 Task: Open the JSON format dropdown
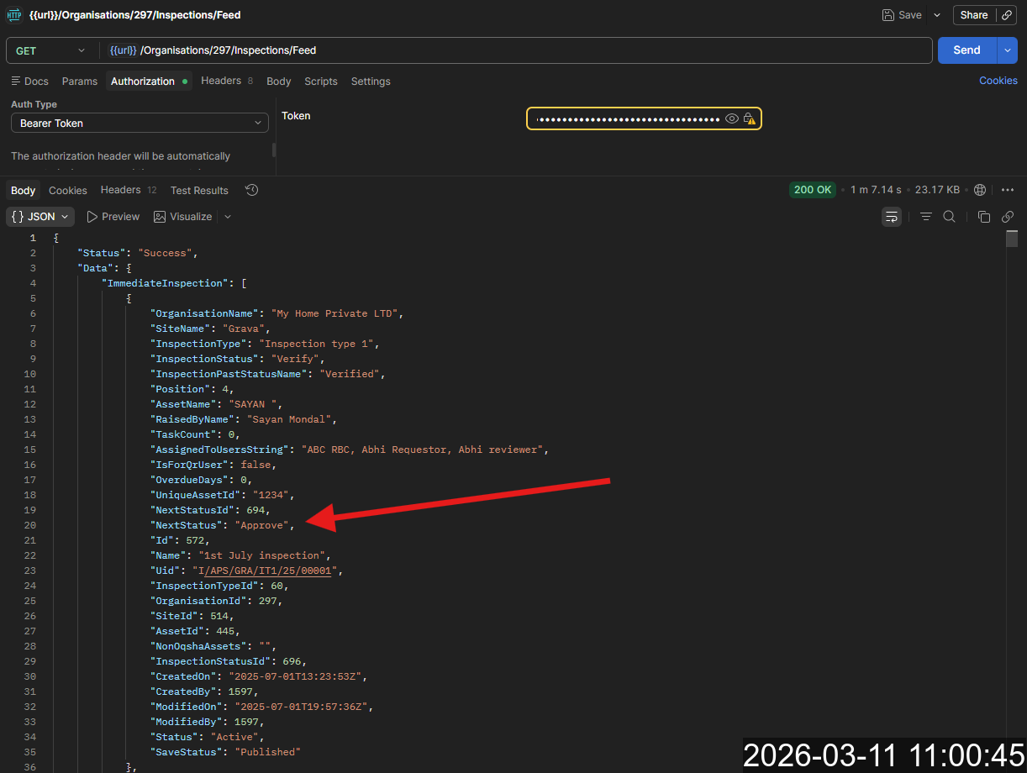tap(40, 217)
